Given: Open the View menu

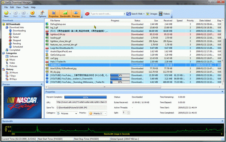Looking at the screenshot, I should (18, 7).
